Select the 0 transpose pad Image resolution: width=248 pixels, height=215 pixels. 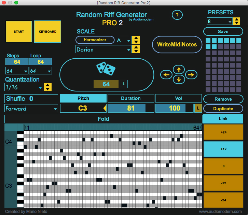tap(223, 166)
